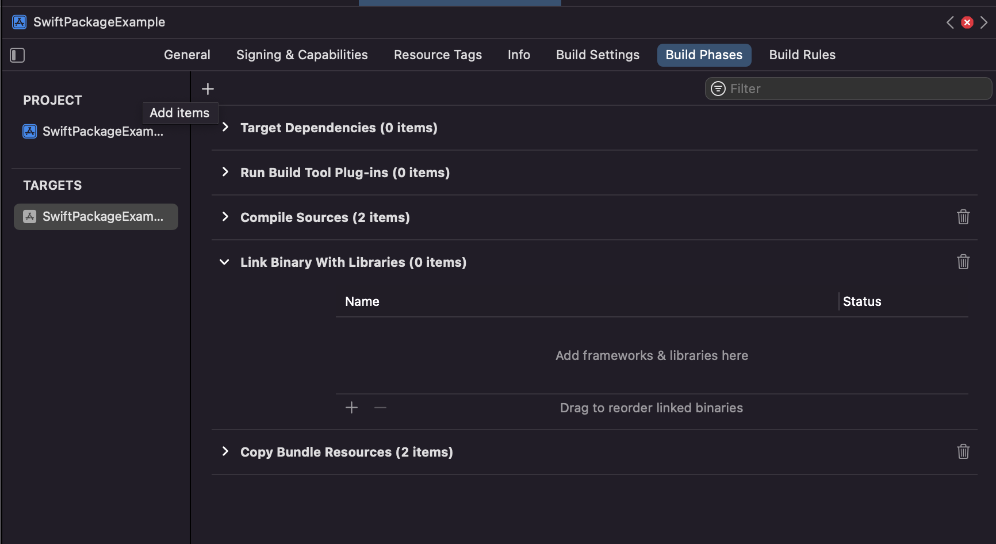
Task: Expand Run Build Tool Plug-ins section
Action: tap(225, 172)
